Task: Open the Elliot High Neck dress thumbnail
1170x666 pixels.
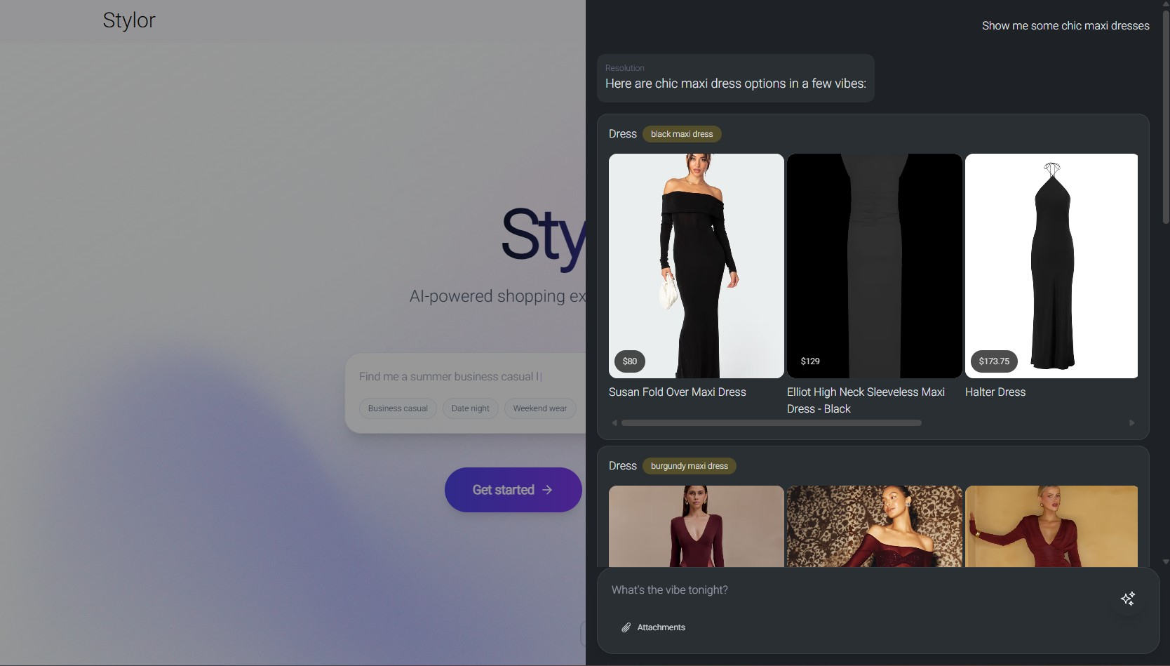Action: [x=874, y=265]
